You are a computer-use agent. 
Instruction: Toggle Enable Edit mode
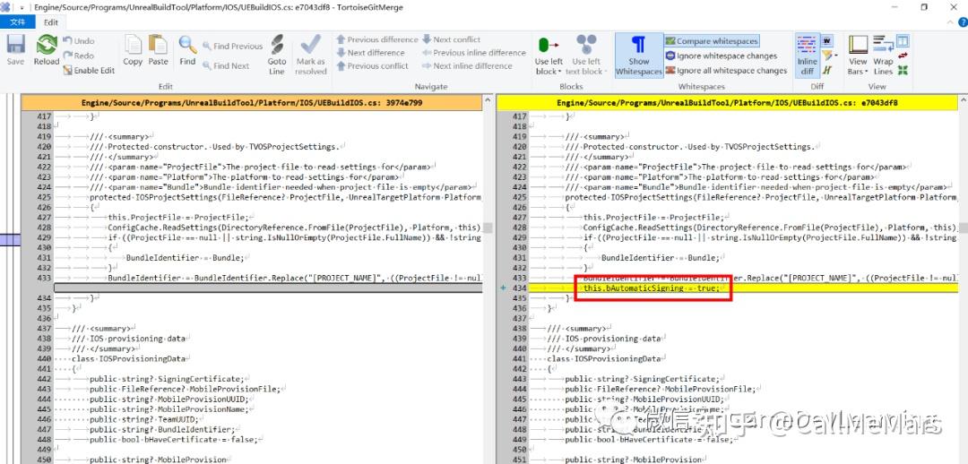tap(89, 71)
